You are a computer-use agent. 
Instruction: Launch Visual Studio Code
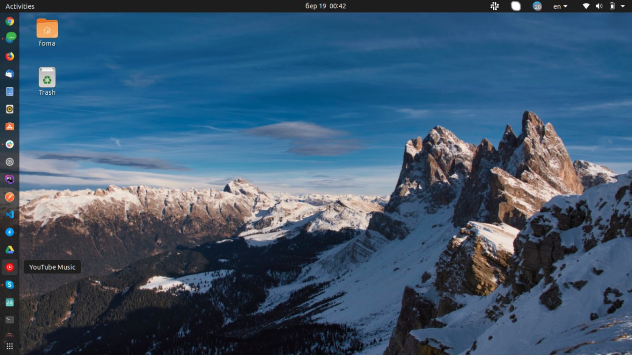click(x=9, y=214)
